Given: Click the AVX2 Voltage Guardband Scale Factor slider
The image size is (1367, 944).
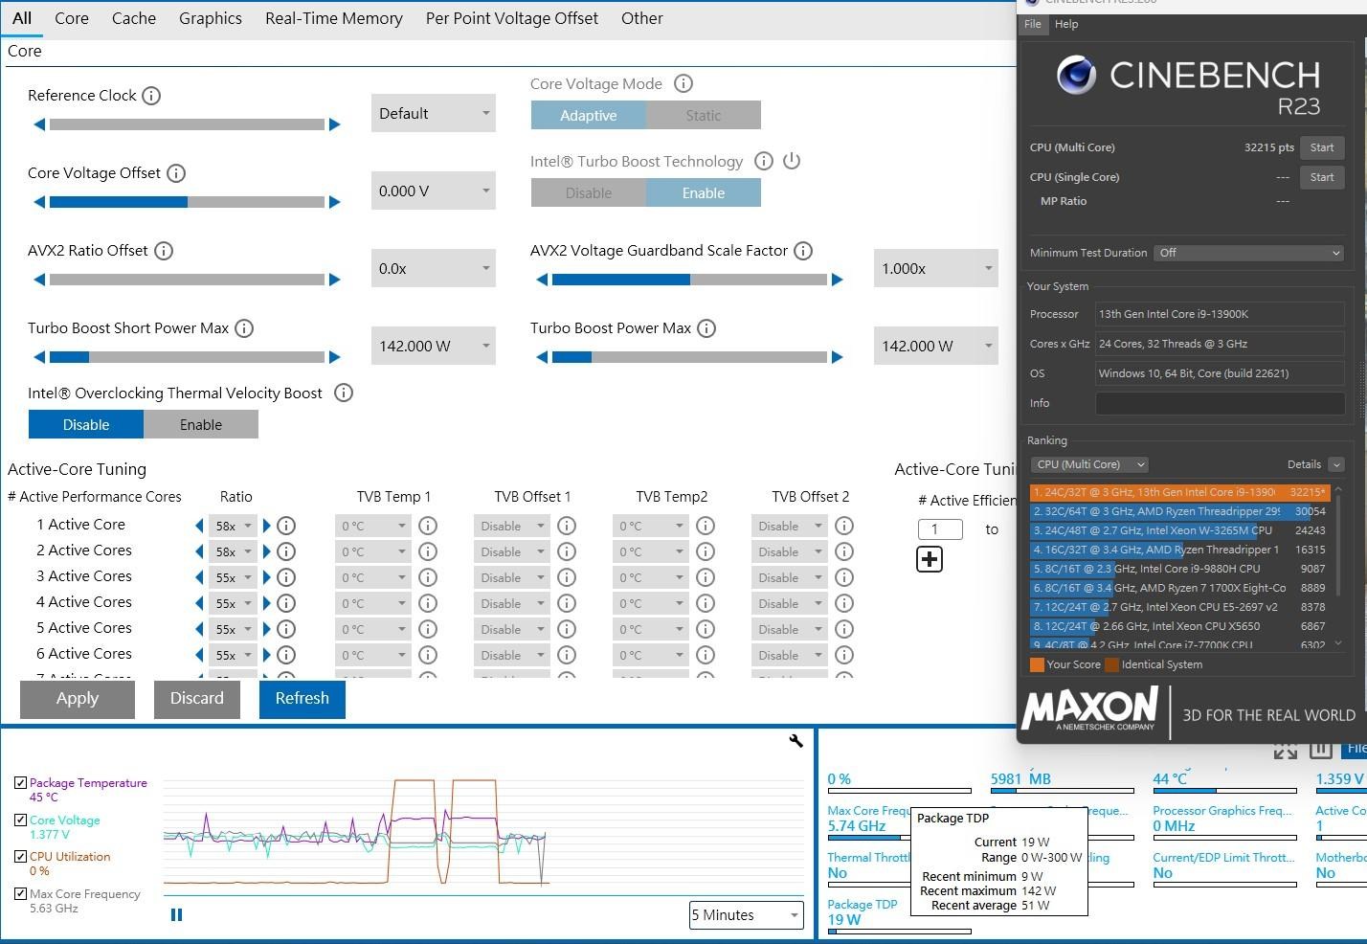Looking at the screenshot, I should (689, 280).
